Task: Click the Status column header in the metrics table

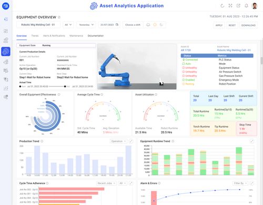Action: click(187, 56)
